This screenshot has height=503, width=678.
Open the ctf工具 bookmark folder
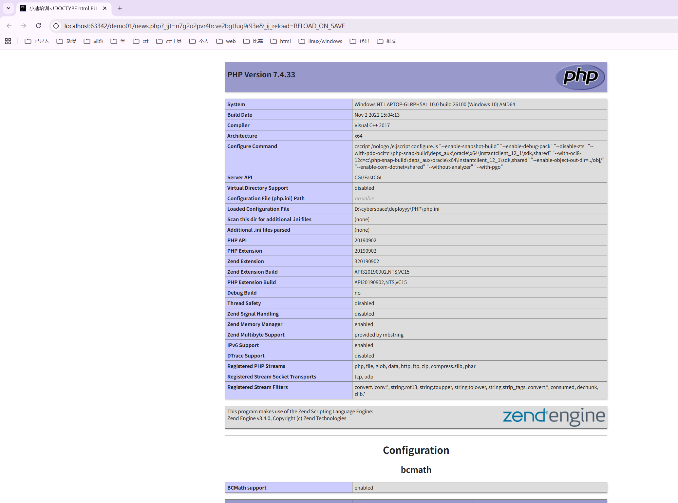pyautogui.click(x=169, y=41)
